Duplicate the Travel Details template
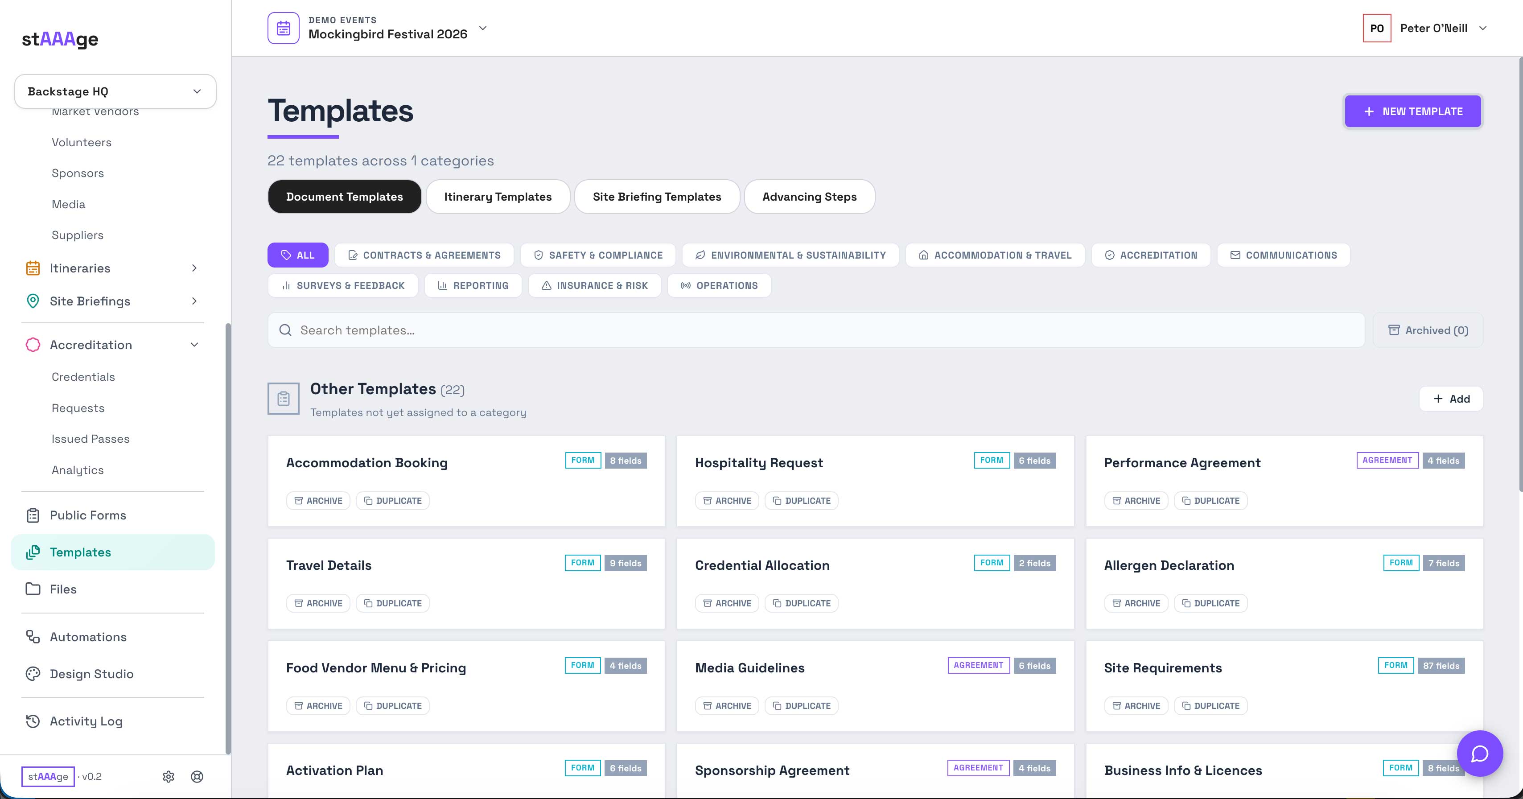 click(393, 603)
